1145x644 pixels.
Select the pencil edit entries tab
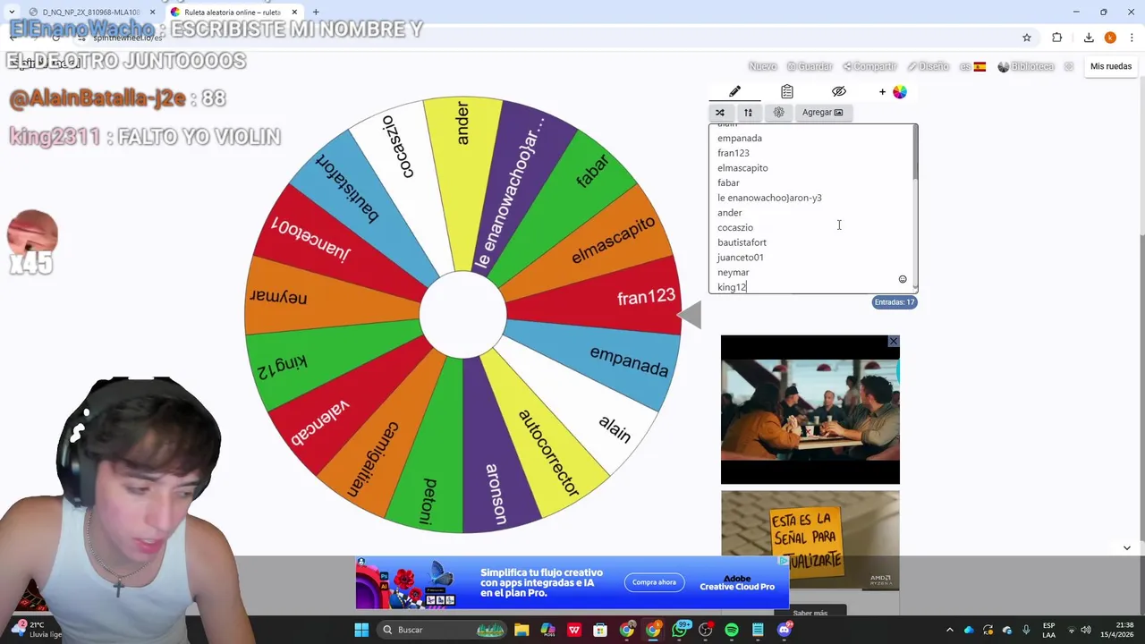tap(734, 91)
